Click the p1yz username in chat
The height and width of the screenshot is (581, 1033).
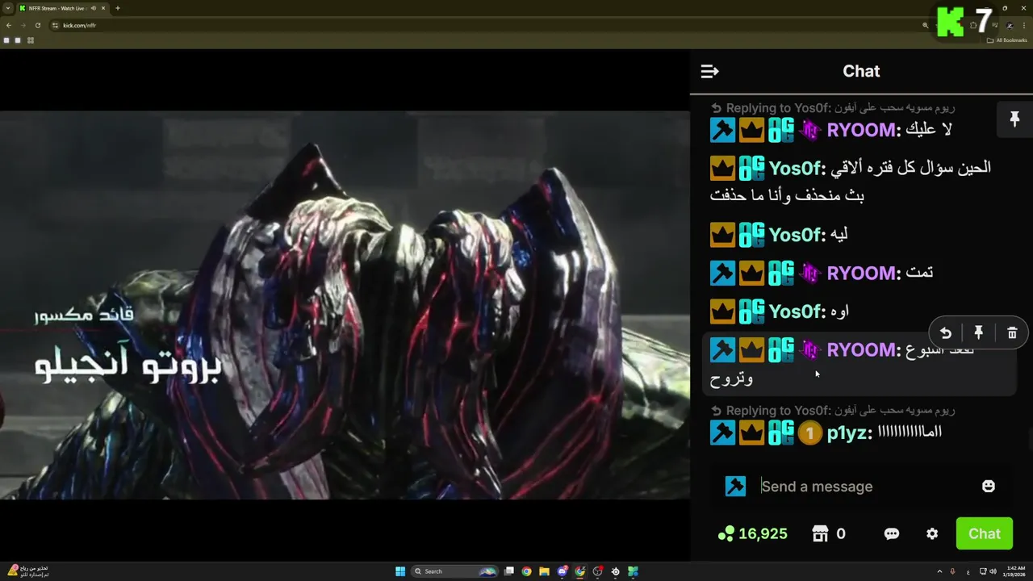coord(847,433)
